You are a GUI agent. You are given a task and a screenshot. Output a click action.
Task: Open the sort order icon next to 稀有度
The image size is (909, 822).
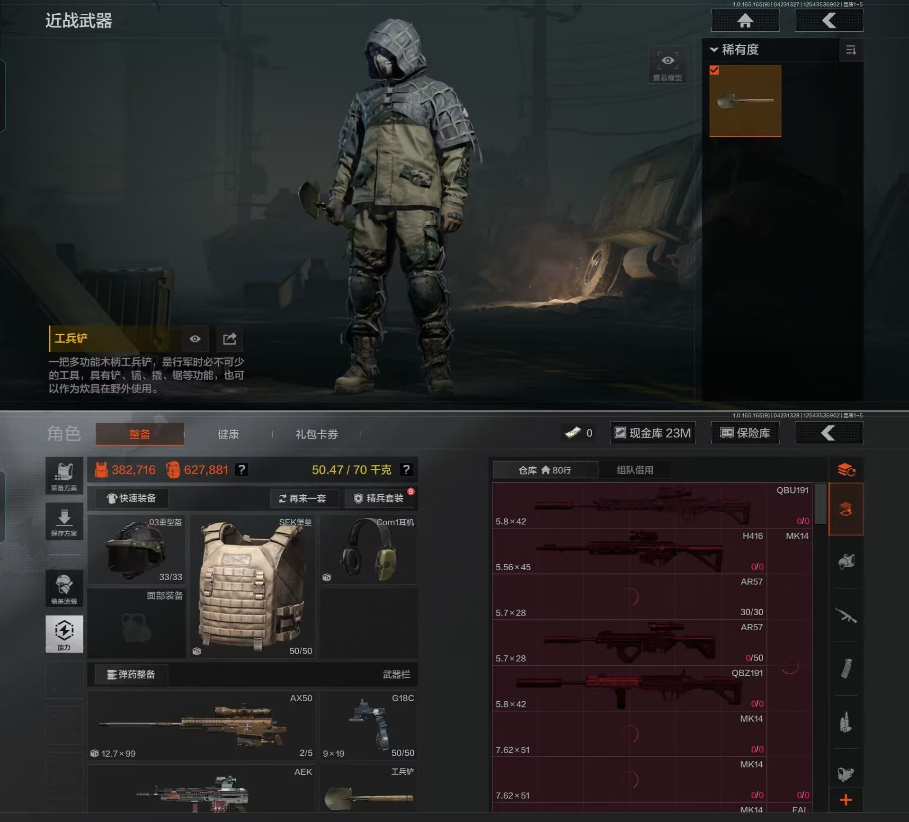coord(851,50)
